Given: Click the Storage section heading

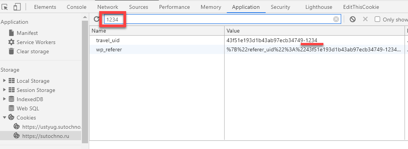Looking at the screenshot, I should pyautogui.click(x=10, y=70).
